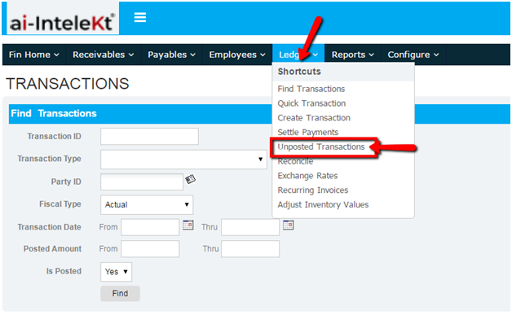Open the Employees menu

237,55
